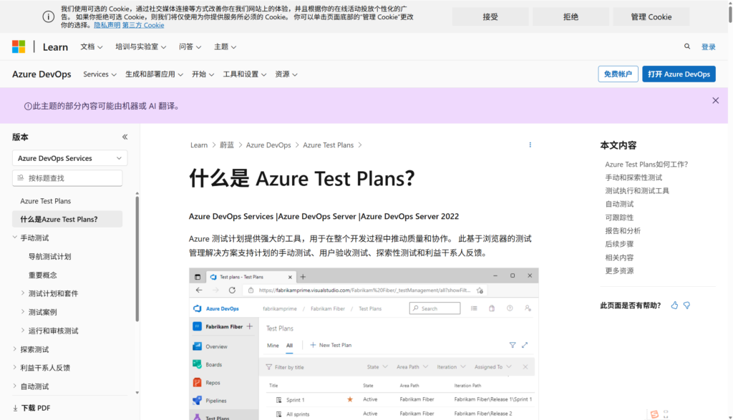
Task: Click Pipelines icon in embedded screenshot
Action: point(198,401)
